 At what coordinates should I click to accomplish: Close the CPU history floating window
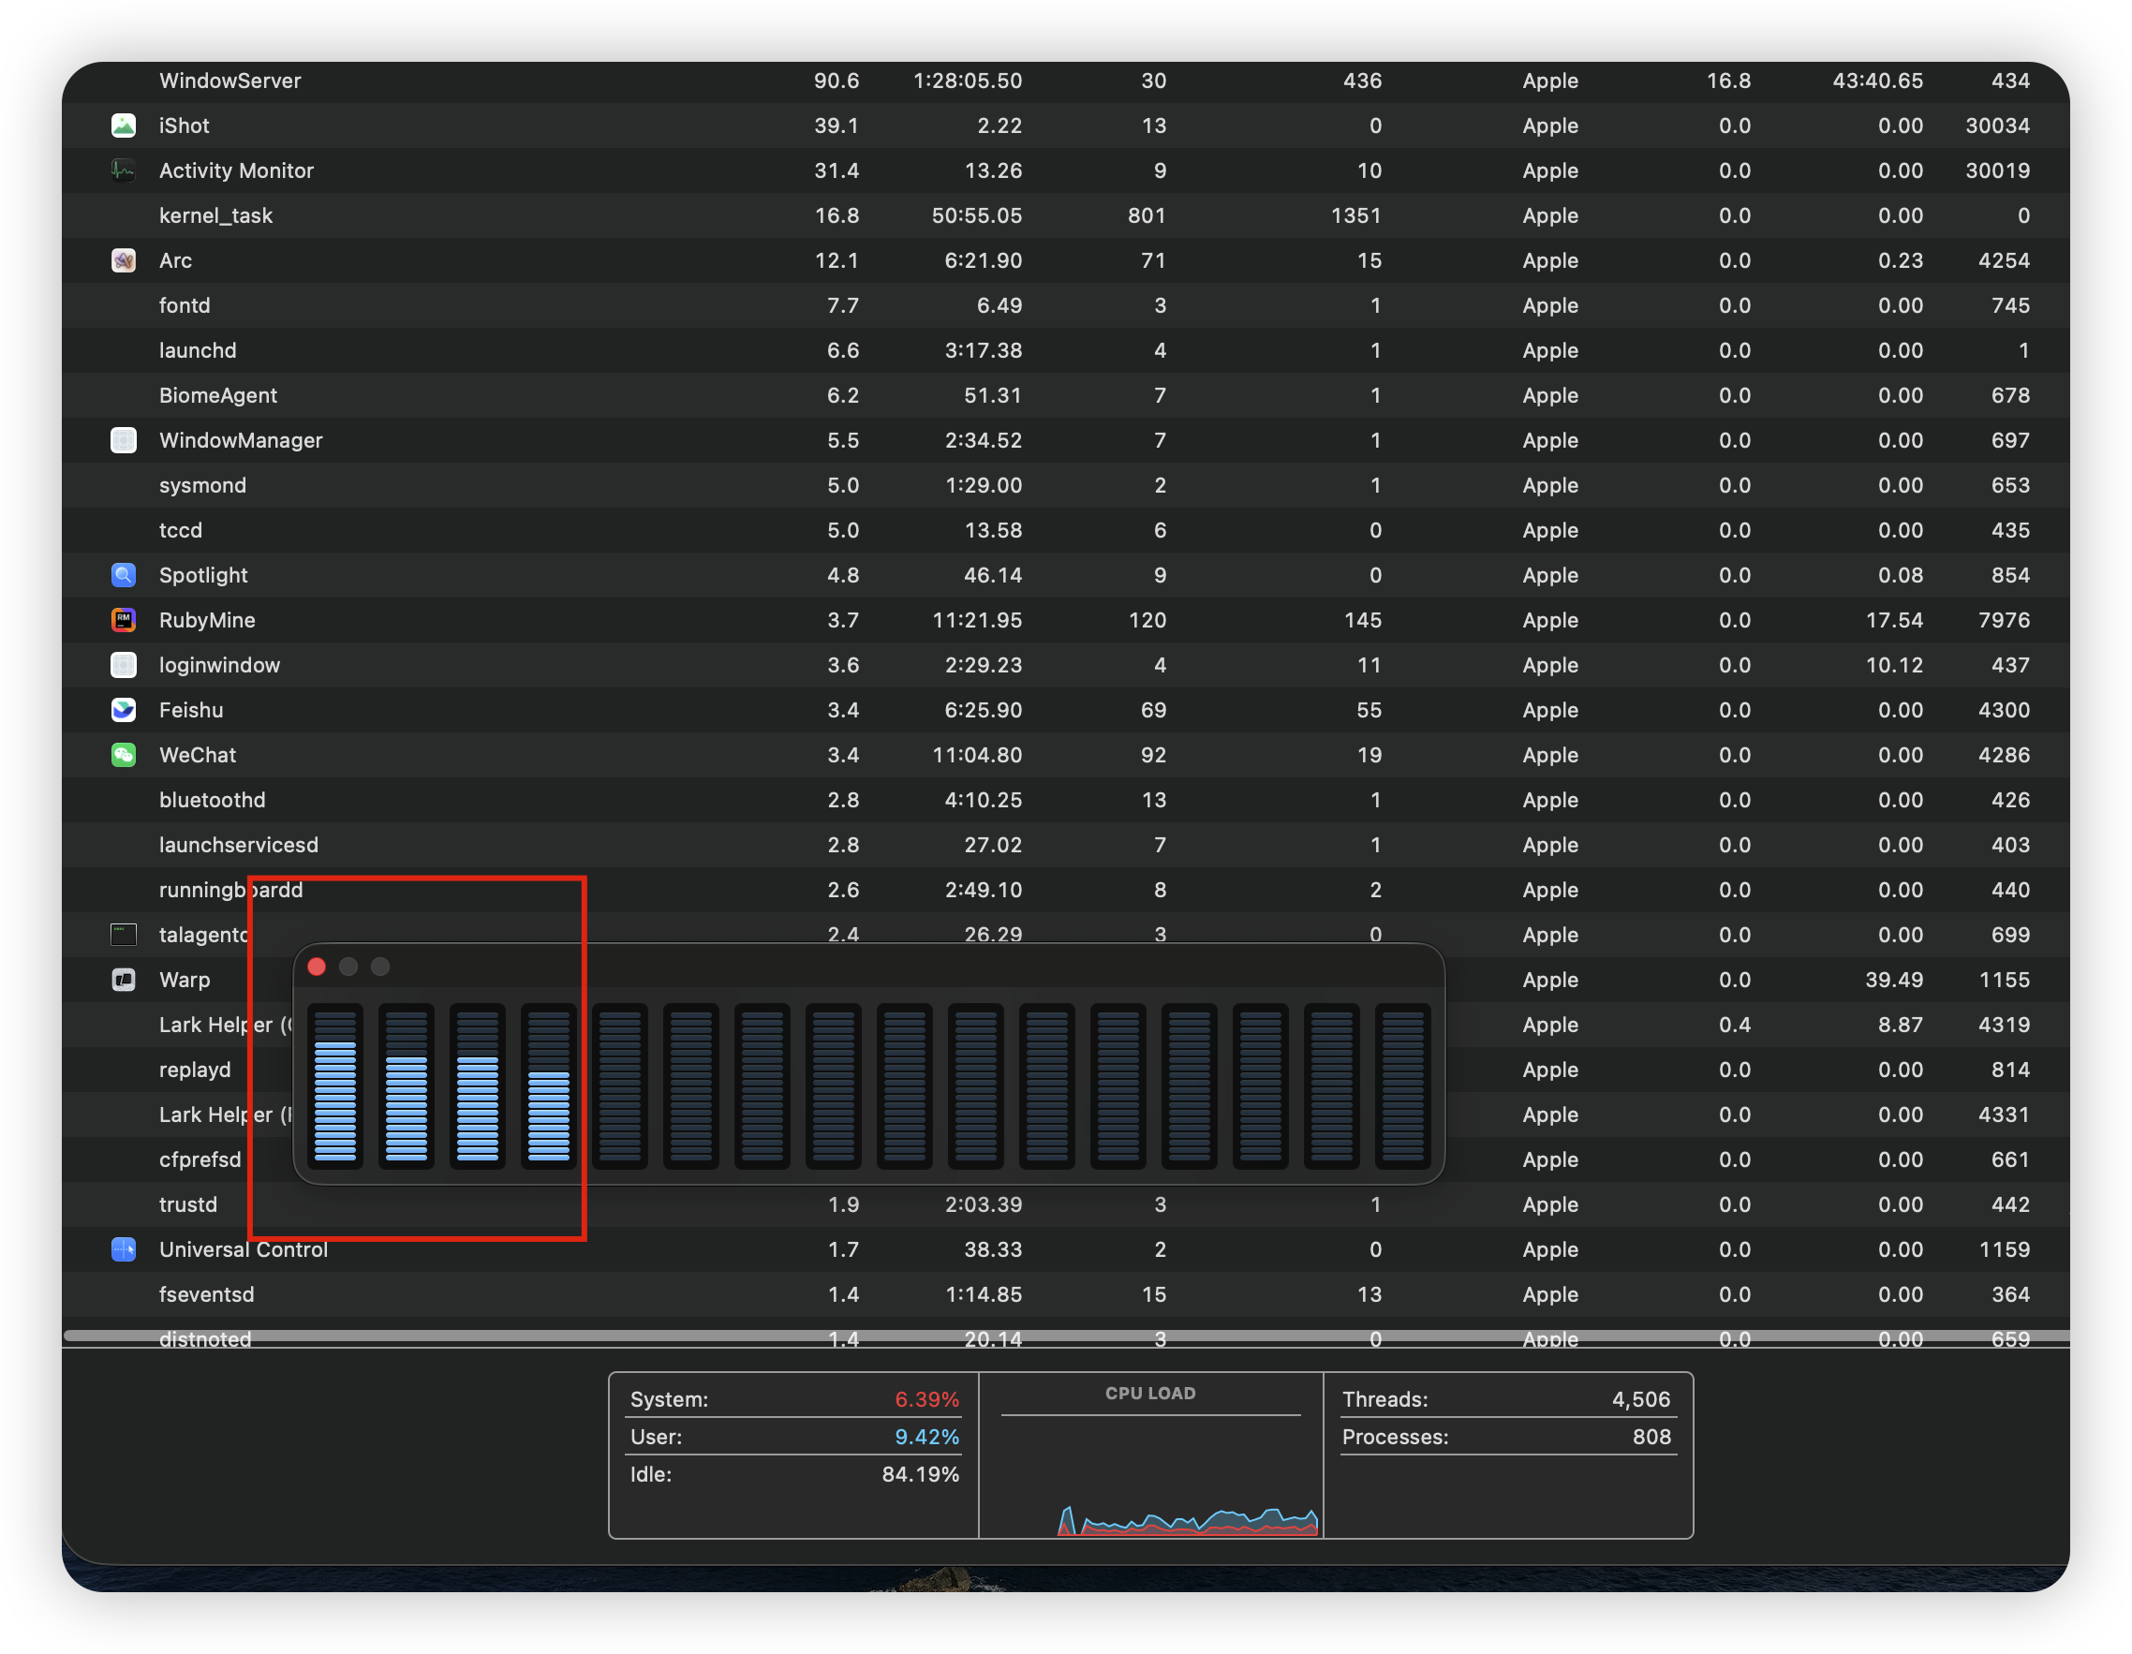(x=317, y=966)
